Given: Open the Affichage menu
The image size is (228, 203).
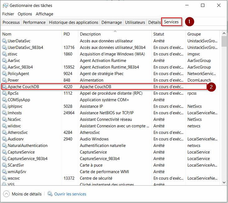Looking at the screenshot, I should (x=44, y=14).
